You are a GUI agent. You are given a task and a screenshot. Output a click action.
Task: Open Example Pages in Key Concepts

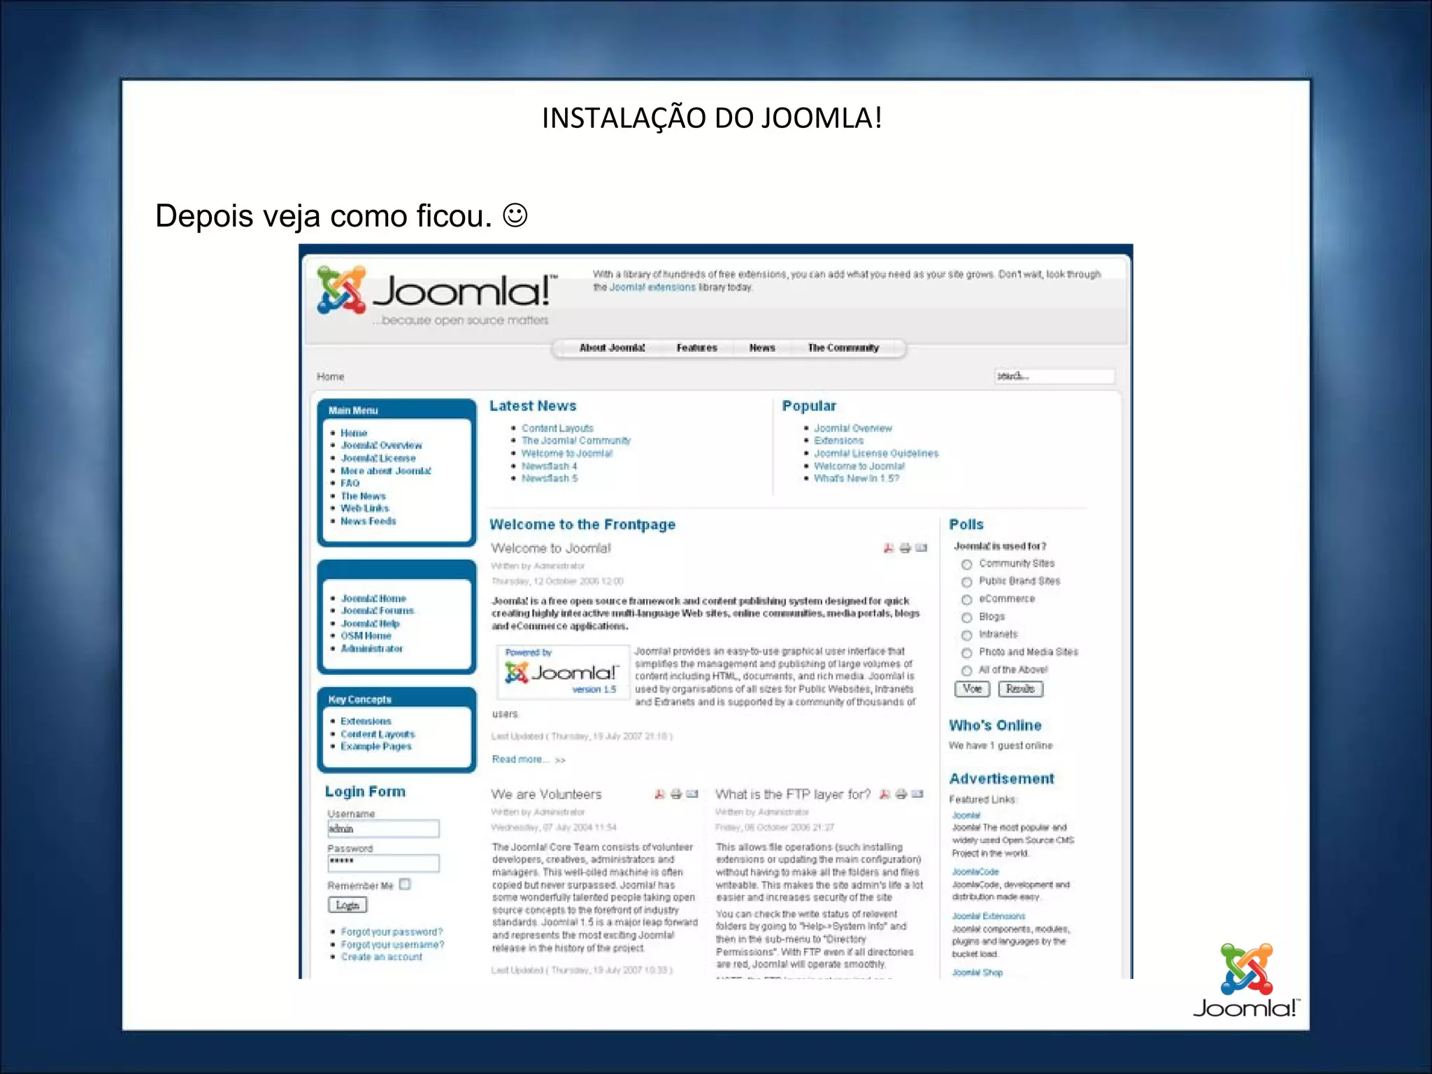[x=375, y=747]
